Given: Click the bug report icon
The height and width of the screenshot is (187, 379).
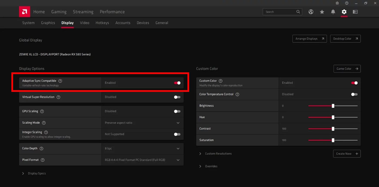Looking at the screenshot, I should coord(337,3).
